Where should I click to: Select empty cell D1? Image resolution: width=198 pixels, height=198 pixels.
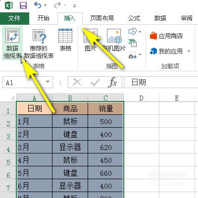(142, 108)
